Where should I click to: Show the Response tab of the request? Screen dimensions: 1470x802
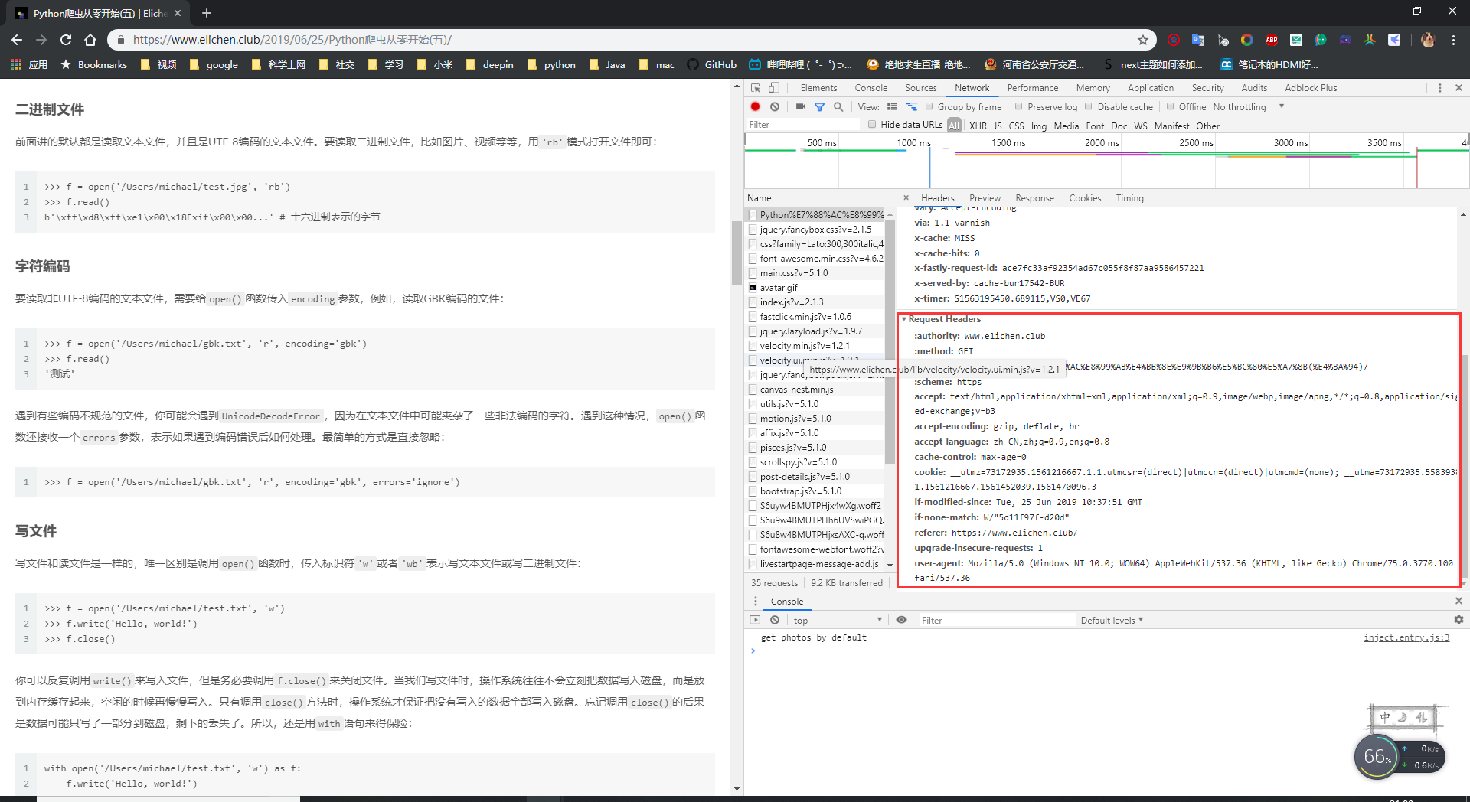click(x=1034, y=198)
